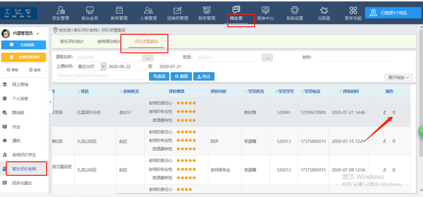Image resolution: width=423 pixels, height=197 pixels.
Task: Click 投诉 button in sidebar
Action: click(x=35, y=70)
